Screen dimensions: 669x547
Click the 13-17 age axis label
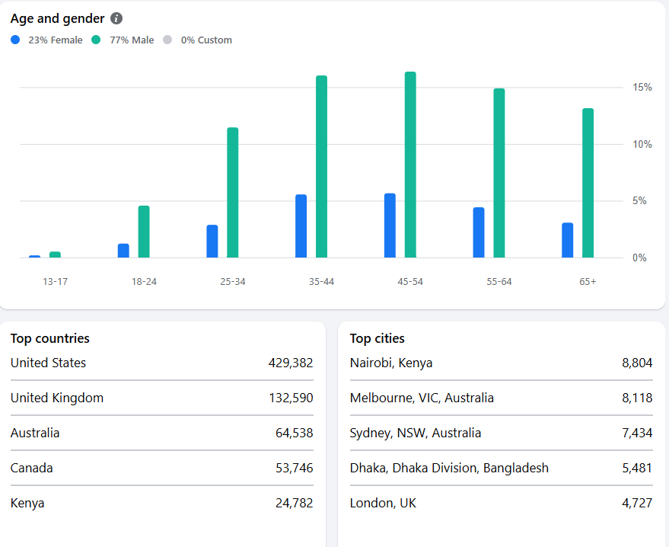(x=55, y=282)
